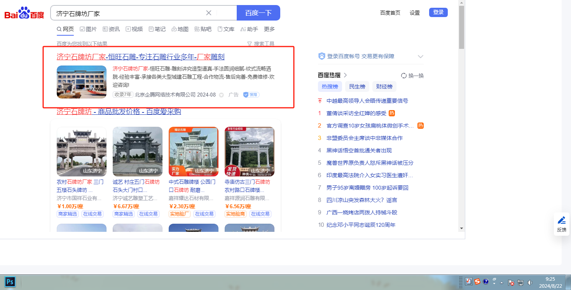The height and width of the screenshot is (290, 571).
Task: Switch to the 贴吧 tab
Action: (203, 29)
